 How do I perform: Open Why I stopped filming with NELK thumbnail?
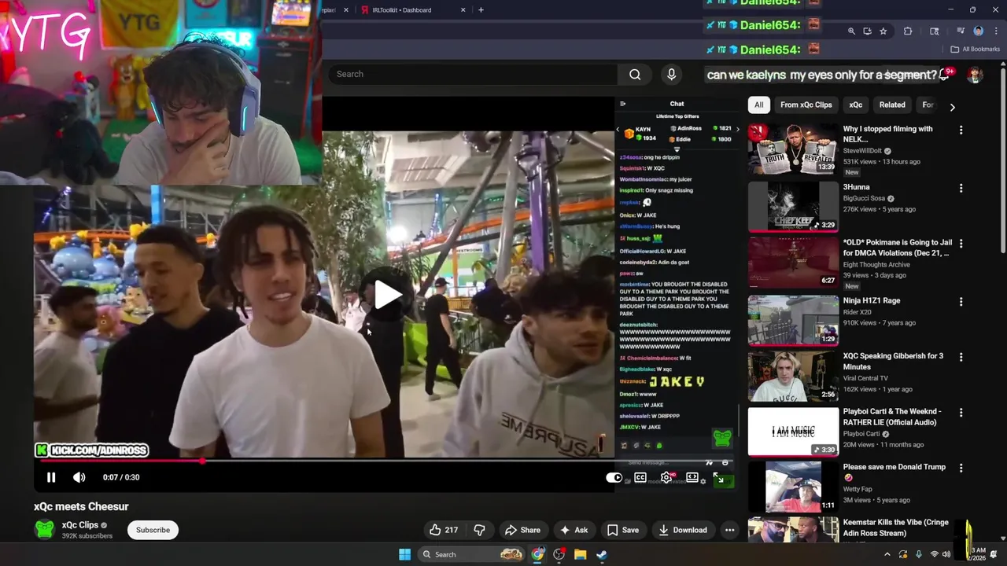coord(793,149)
